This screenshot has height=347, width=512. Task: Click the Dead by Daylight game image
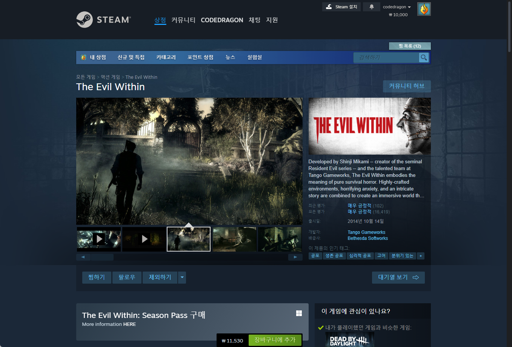pyautogui.click(x=350, y=339)
